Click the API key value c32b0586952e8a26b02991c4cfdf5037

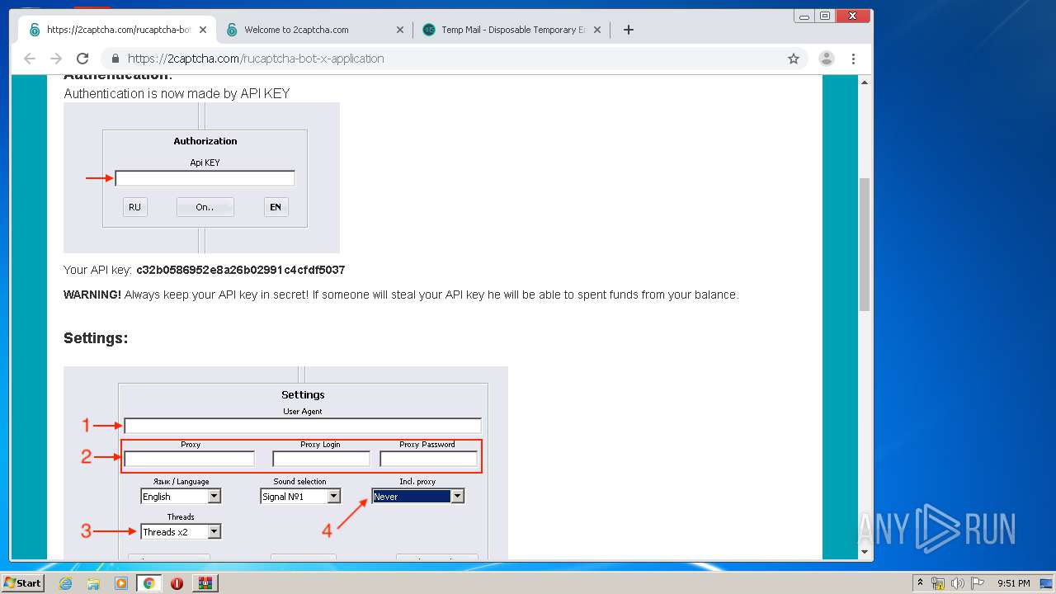(241, 270)
